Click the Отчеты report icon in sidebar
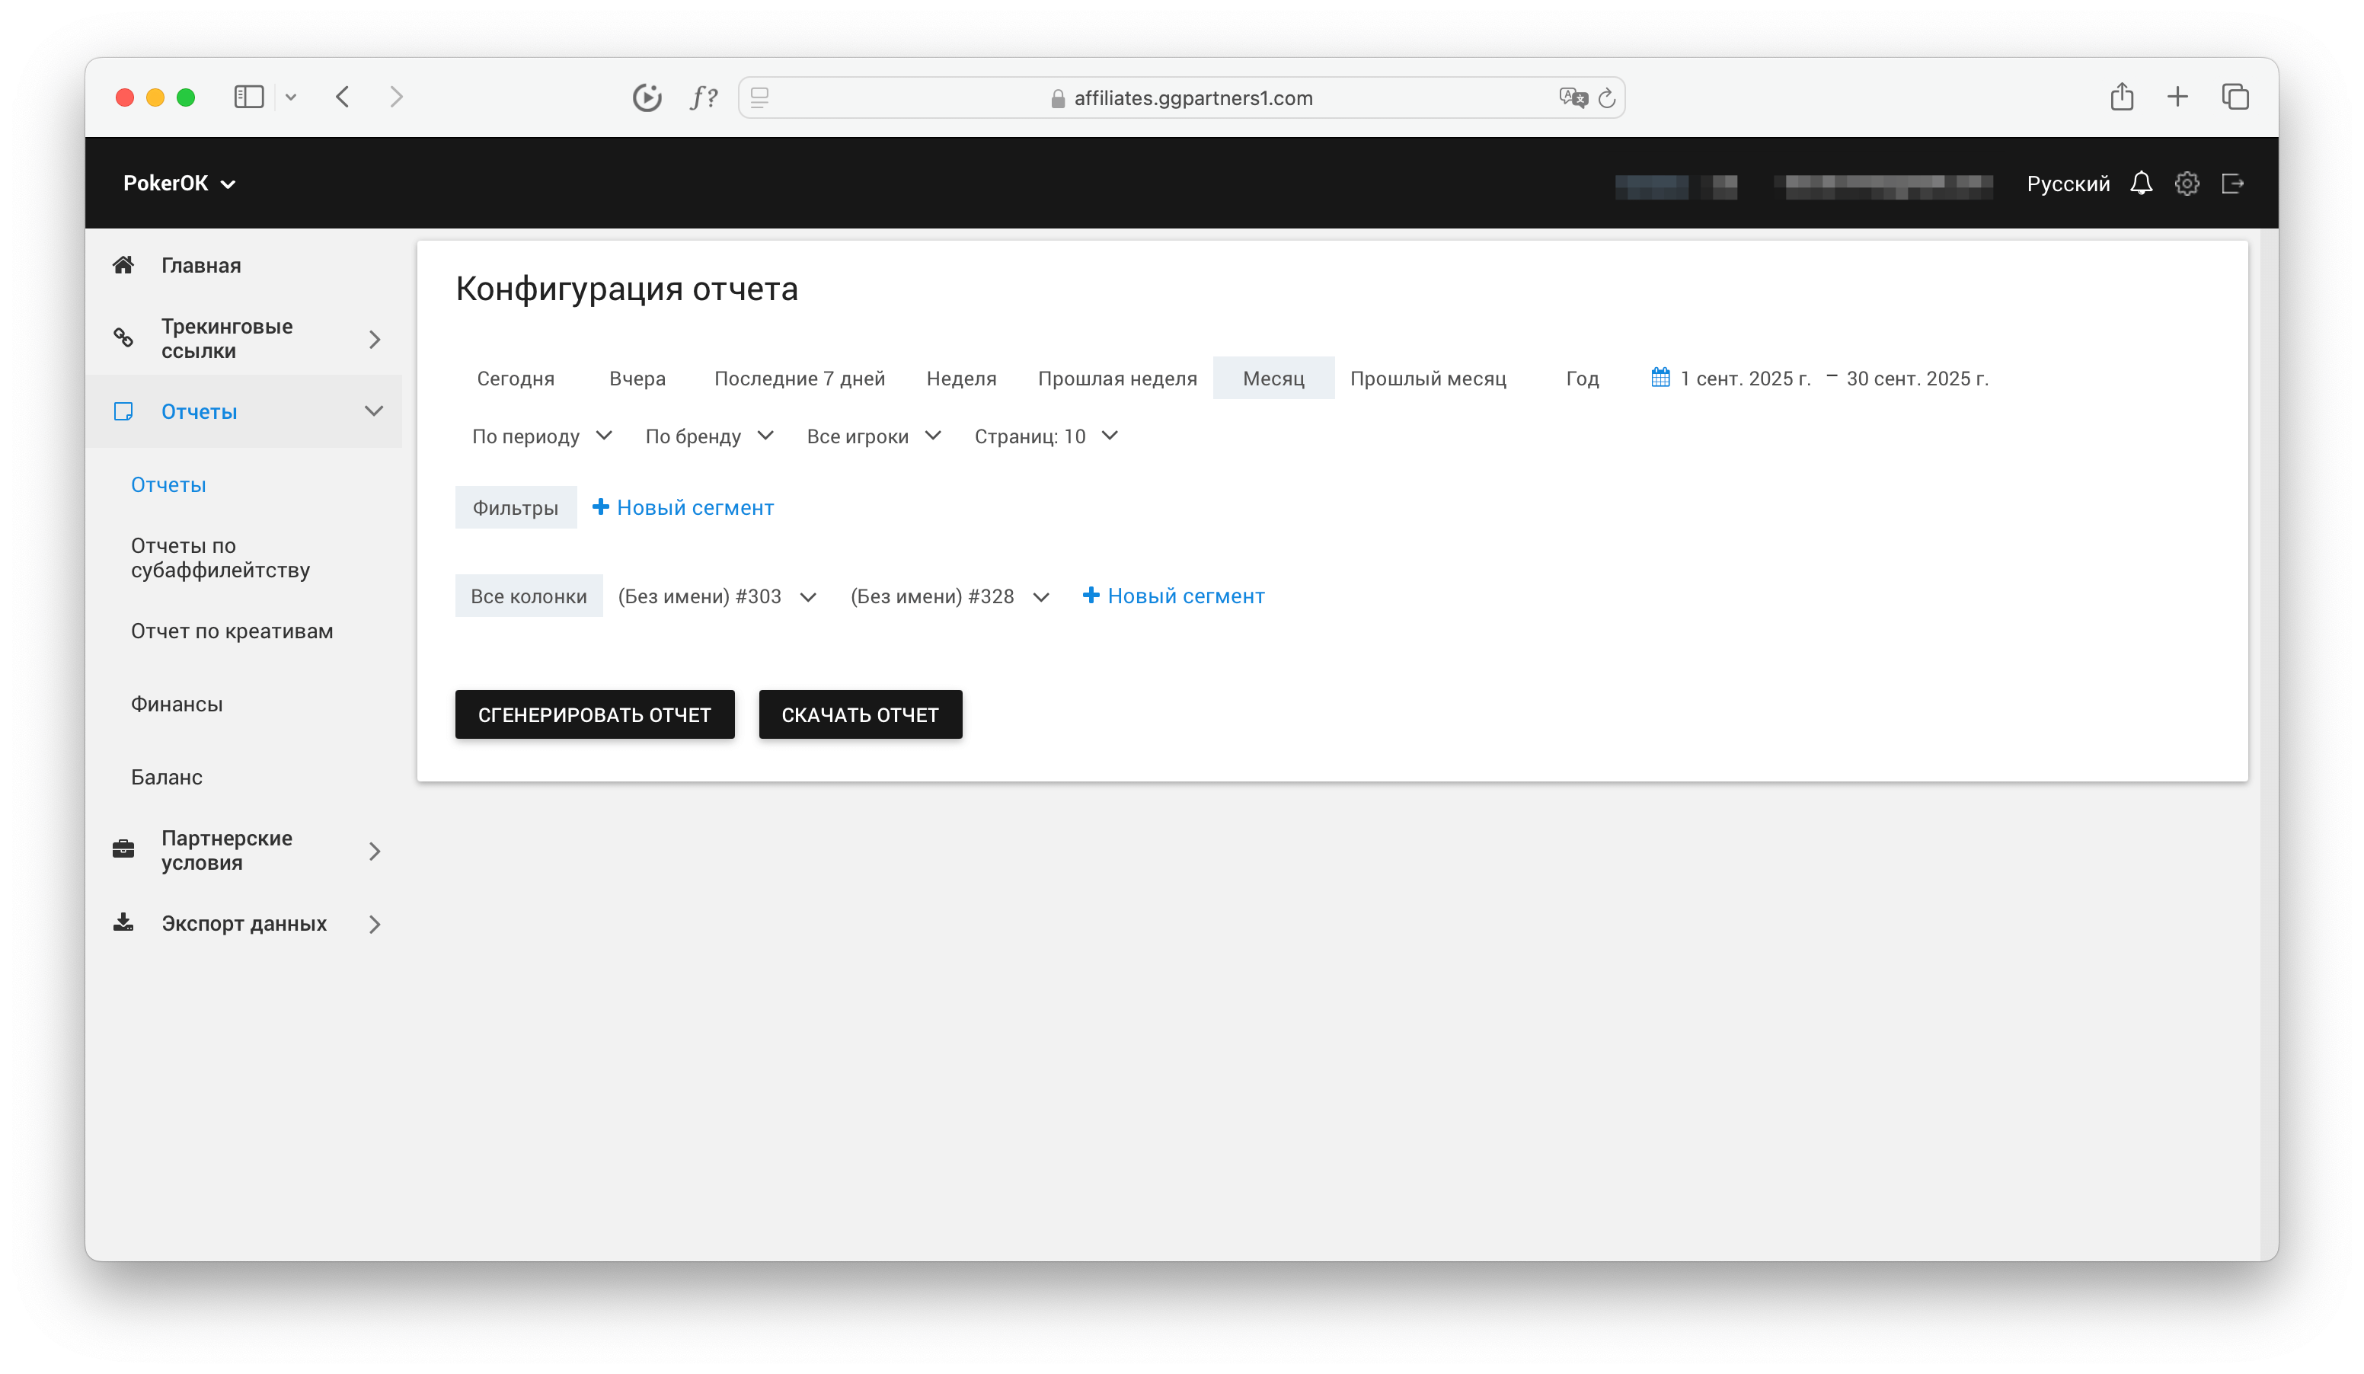This screenshot has width=2364, height=1374. point(123,412)
